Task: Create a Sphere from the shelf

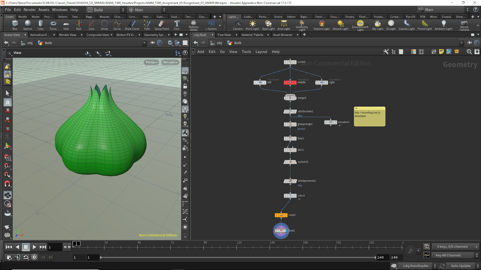Action: [x=28, y=25]
